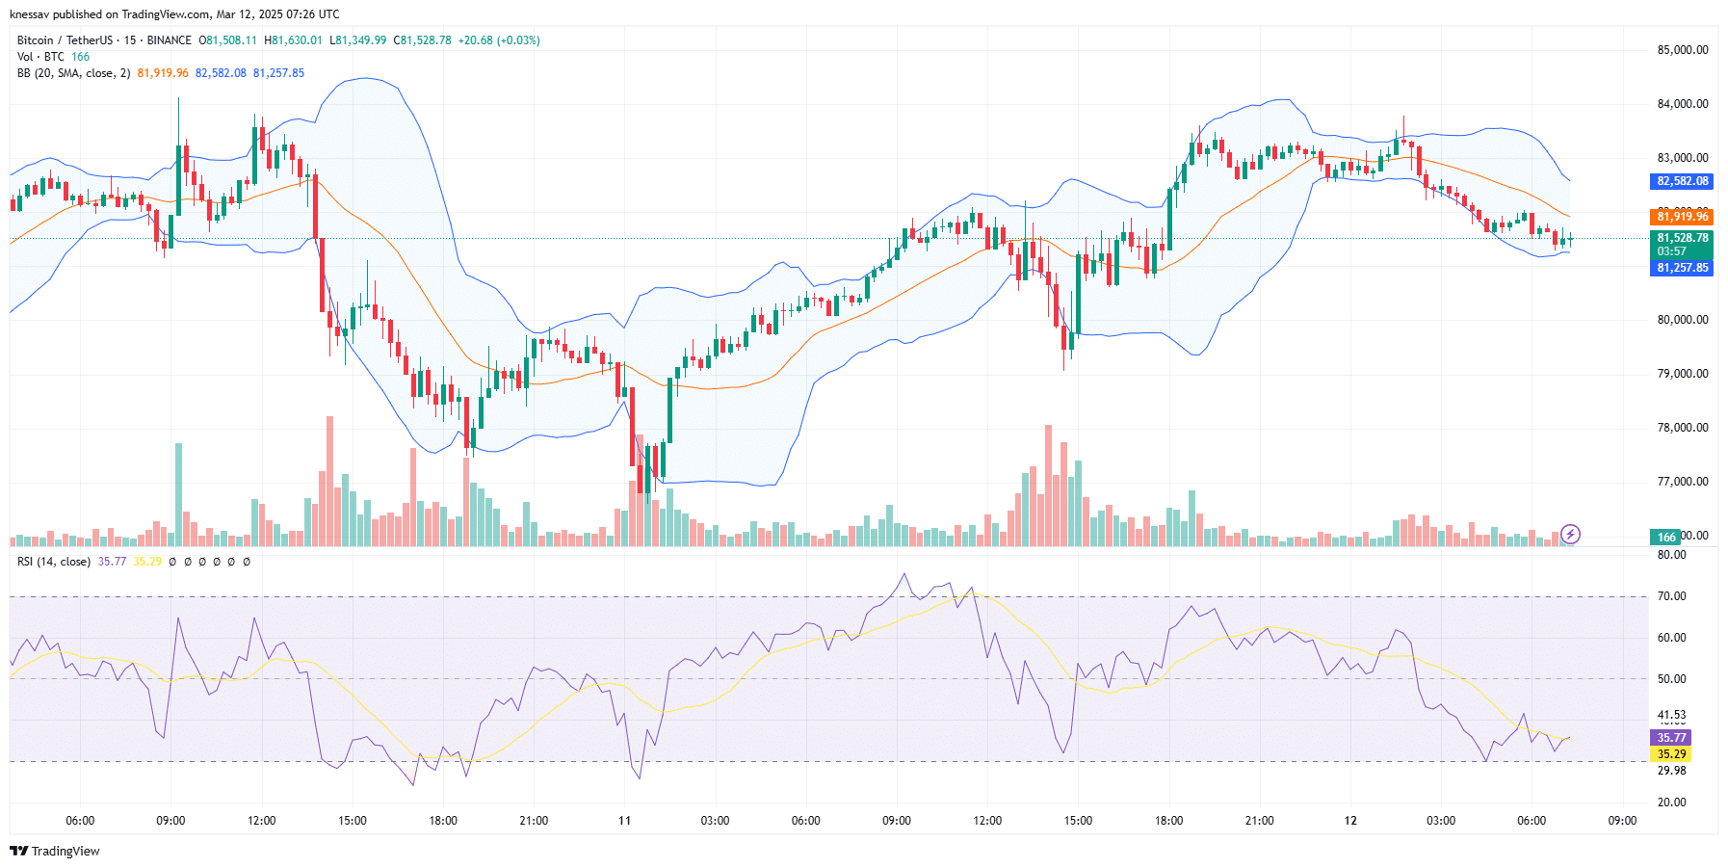Click the 29.98 RSI axis label

1671,771
